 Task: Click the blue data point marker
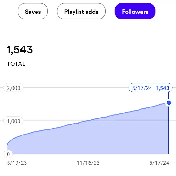click(x=169, y=102)
